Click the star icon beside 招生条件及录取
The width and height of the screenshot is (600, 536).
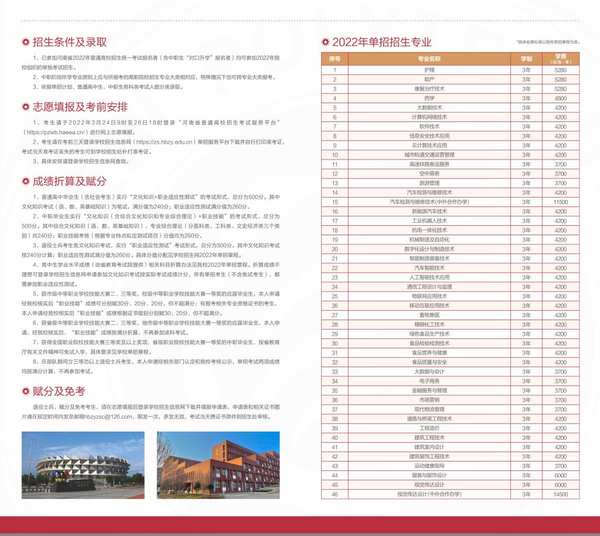pyautogui.click(x=25, y=42)
